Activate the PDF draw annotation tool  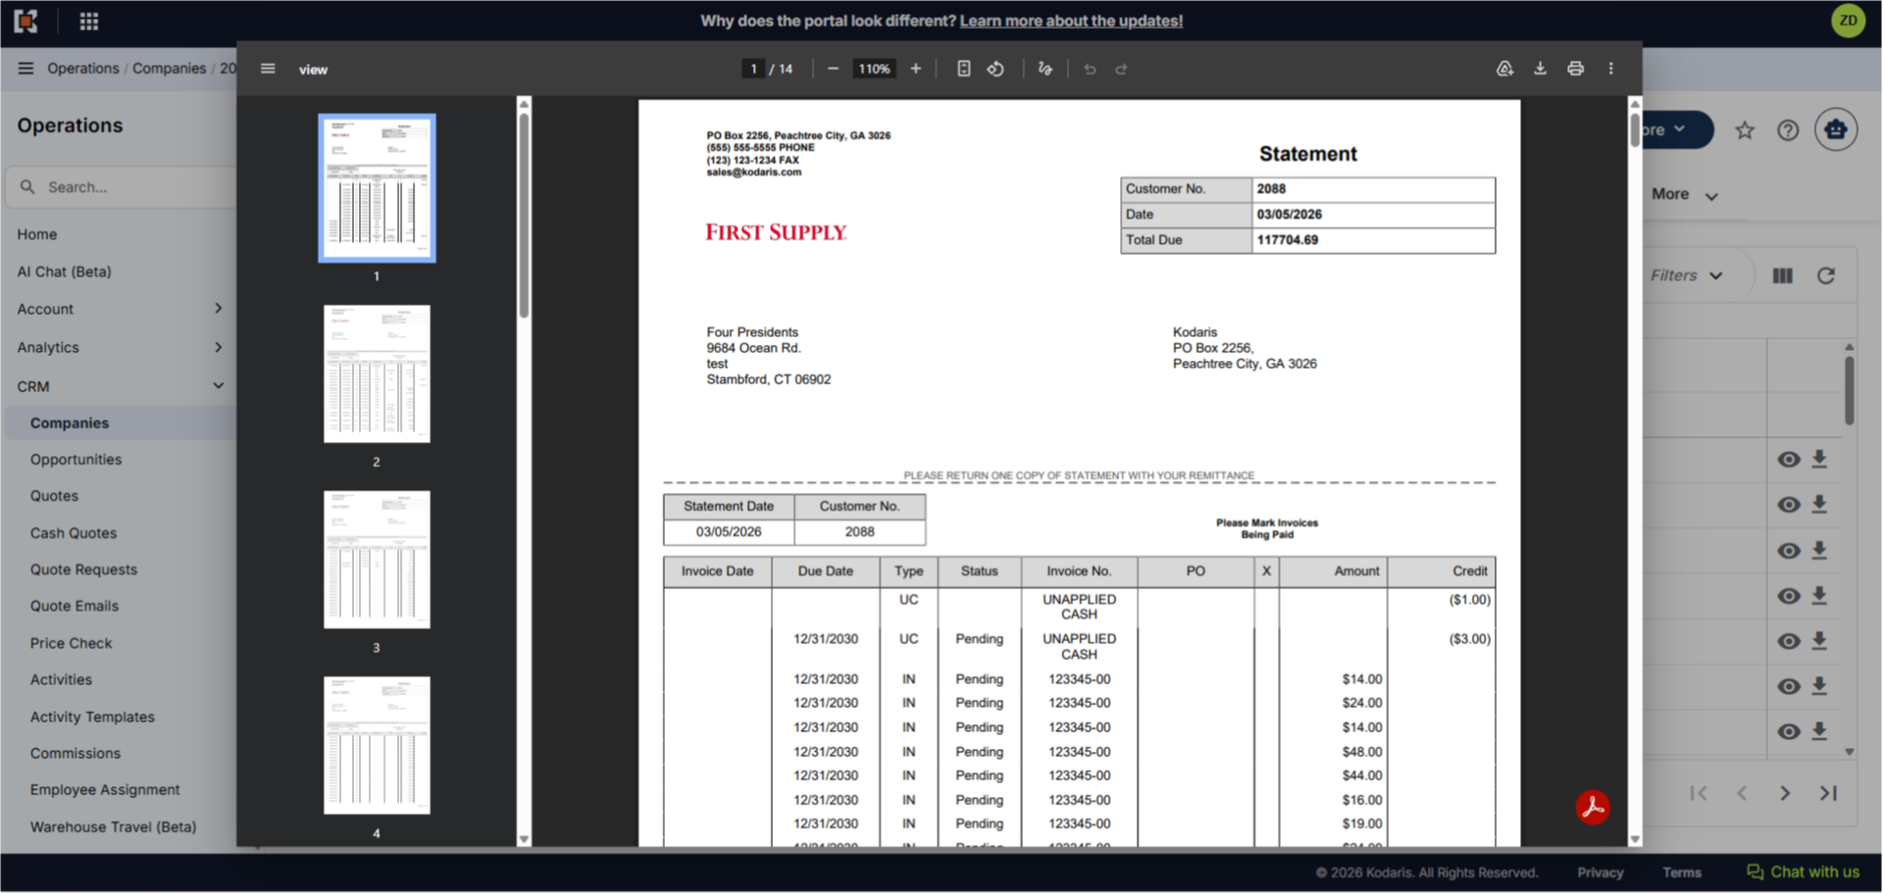(1045, 69)
